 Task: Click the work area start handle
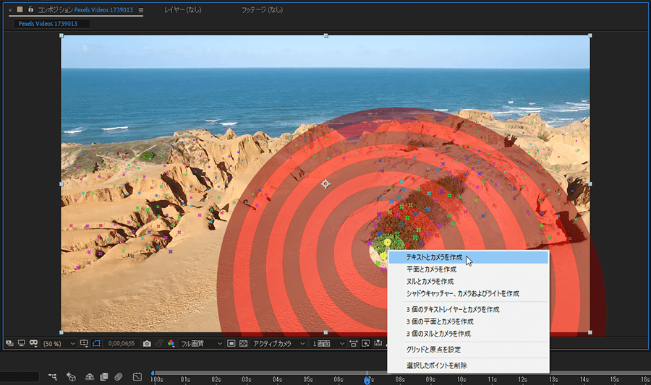(153, 373)
